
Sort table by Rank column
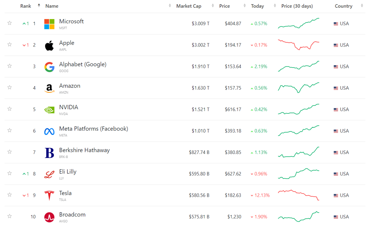(26, 6)
